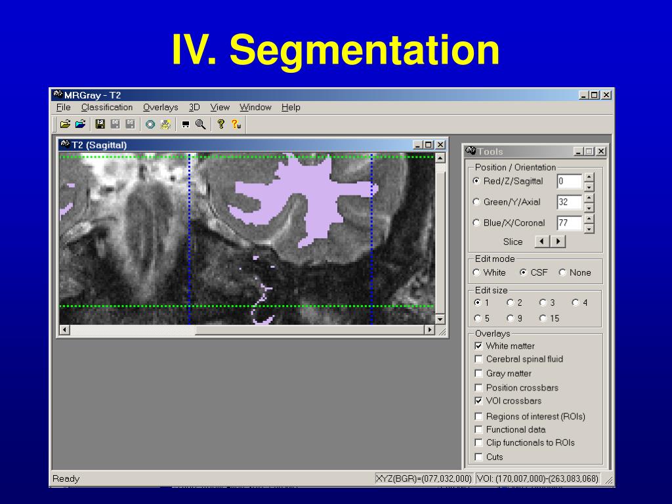Click the blue open-folder toolbar icon
The image size is (672, 504).
80,124
